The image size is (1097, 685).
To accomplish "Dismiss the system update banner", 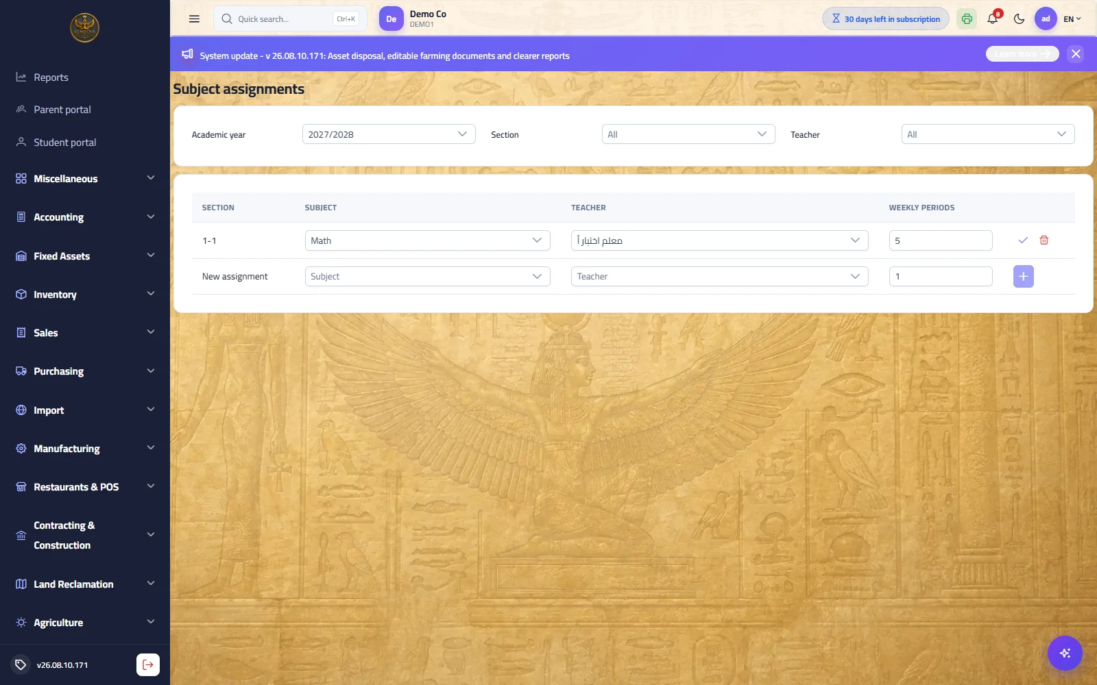I will [x=1076, y=54].
